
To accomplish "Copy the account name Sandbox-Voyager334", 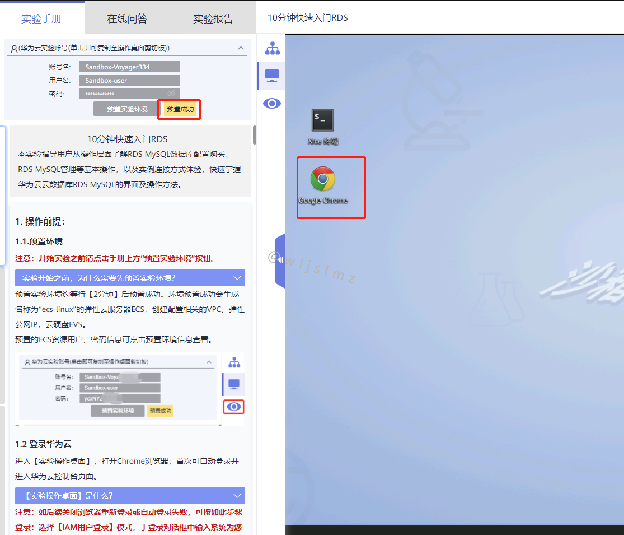I will [130, 67].
